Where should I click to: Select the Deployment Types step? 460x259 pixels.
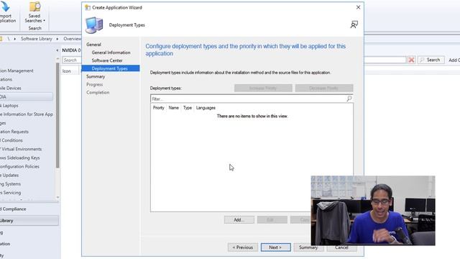[111, 68]
